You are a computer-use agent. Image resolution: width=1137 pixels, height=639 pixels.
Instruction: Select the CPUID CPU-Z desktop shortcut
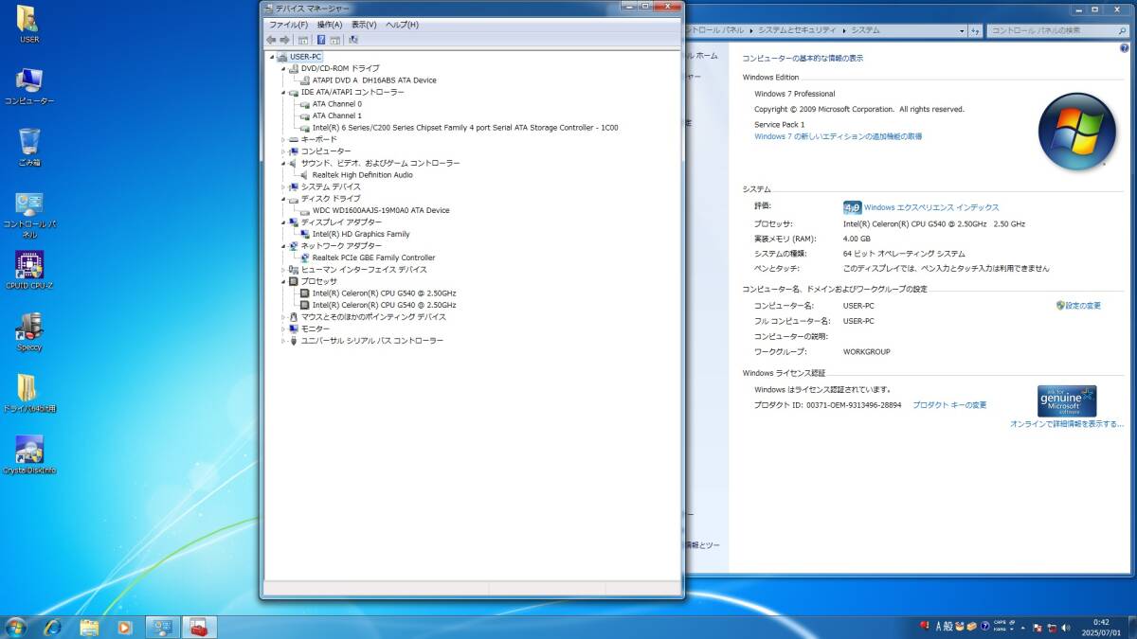[29, 270]
